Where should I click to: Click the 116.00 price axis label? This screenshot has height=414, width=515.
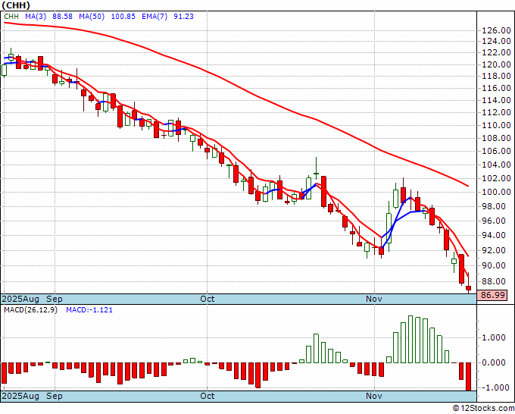(x=496, y=88)
